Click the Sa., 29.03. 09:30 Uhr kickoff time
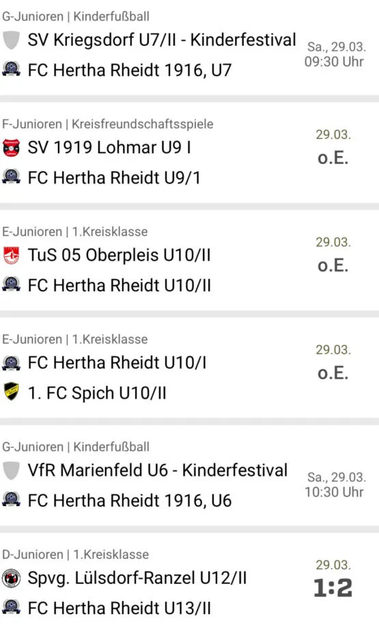379x625 pixels. (335, 54)
